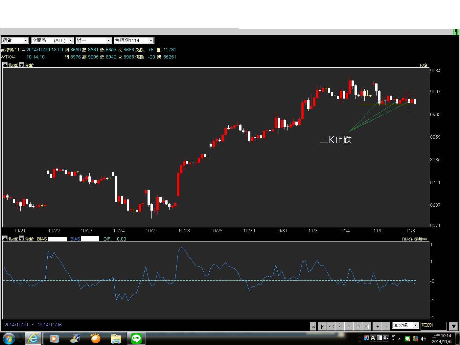Page forward with >> button
Image resolution: width=460 pixels, height=345 pixels.
[x=358, y=326]
